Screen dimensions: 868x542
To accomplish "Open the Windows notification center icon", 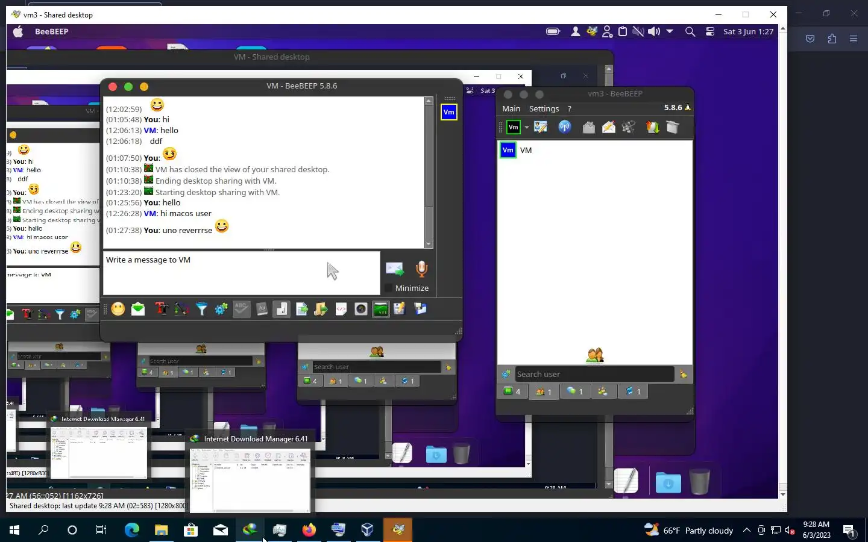I will click(849, 531).
